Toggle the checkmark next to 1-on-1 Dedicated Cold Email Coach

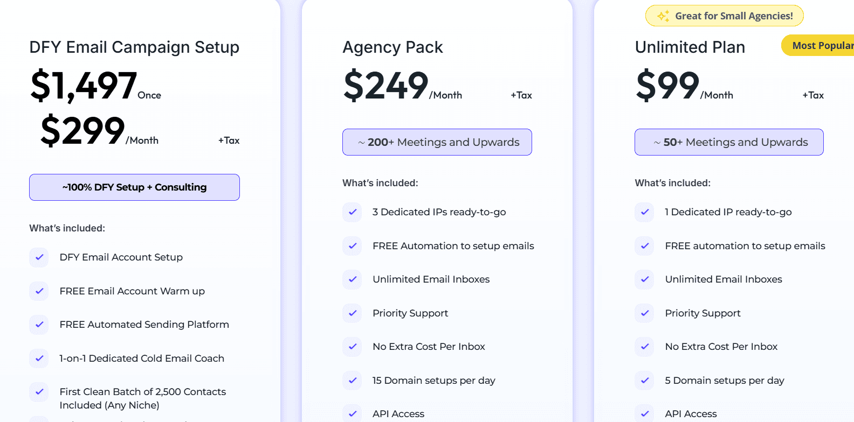point(39,358)
